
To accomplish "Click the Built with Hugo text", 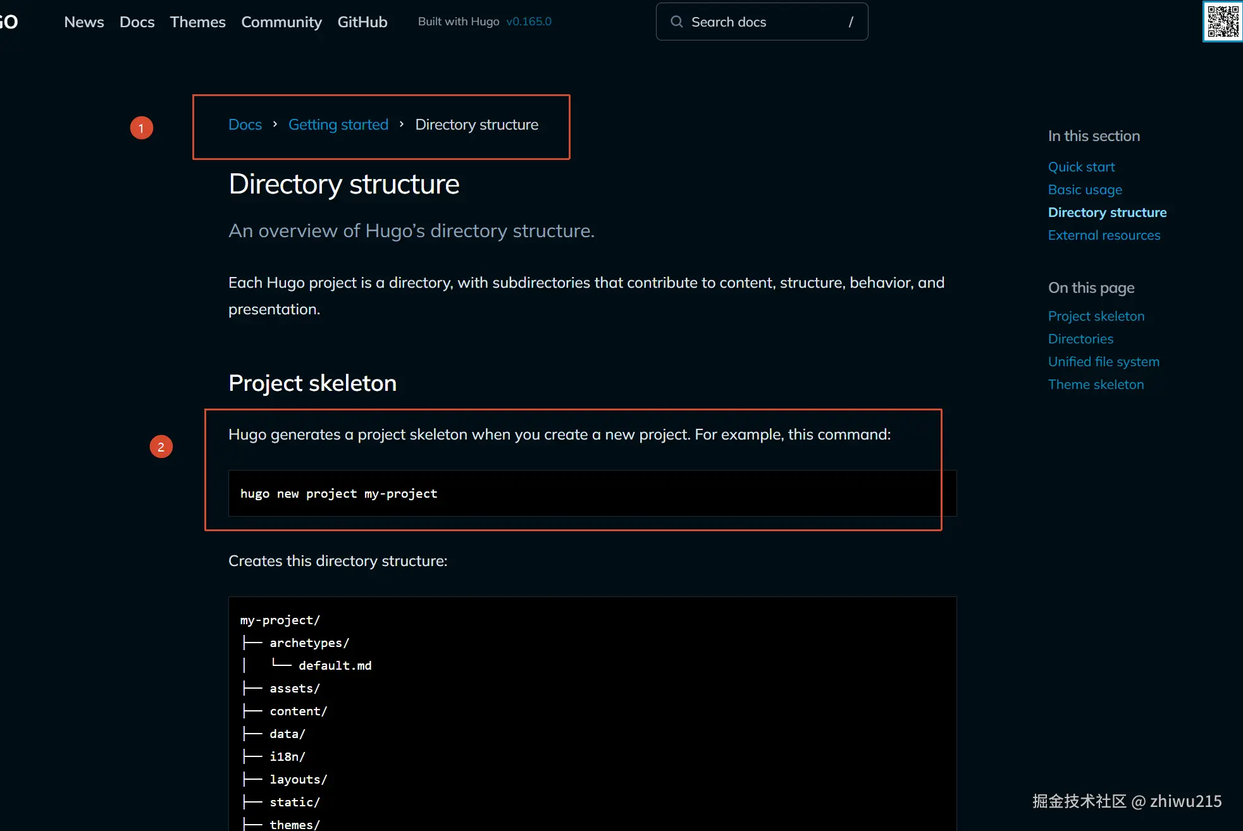I will tap(459, 22).
